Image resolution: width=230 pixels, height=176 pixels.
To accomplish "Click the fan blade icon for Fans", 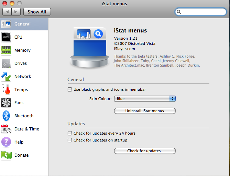I will [x=6, y=102].
